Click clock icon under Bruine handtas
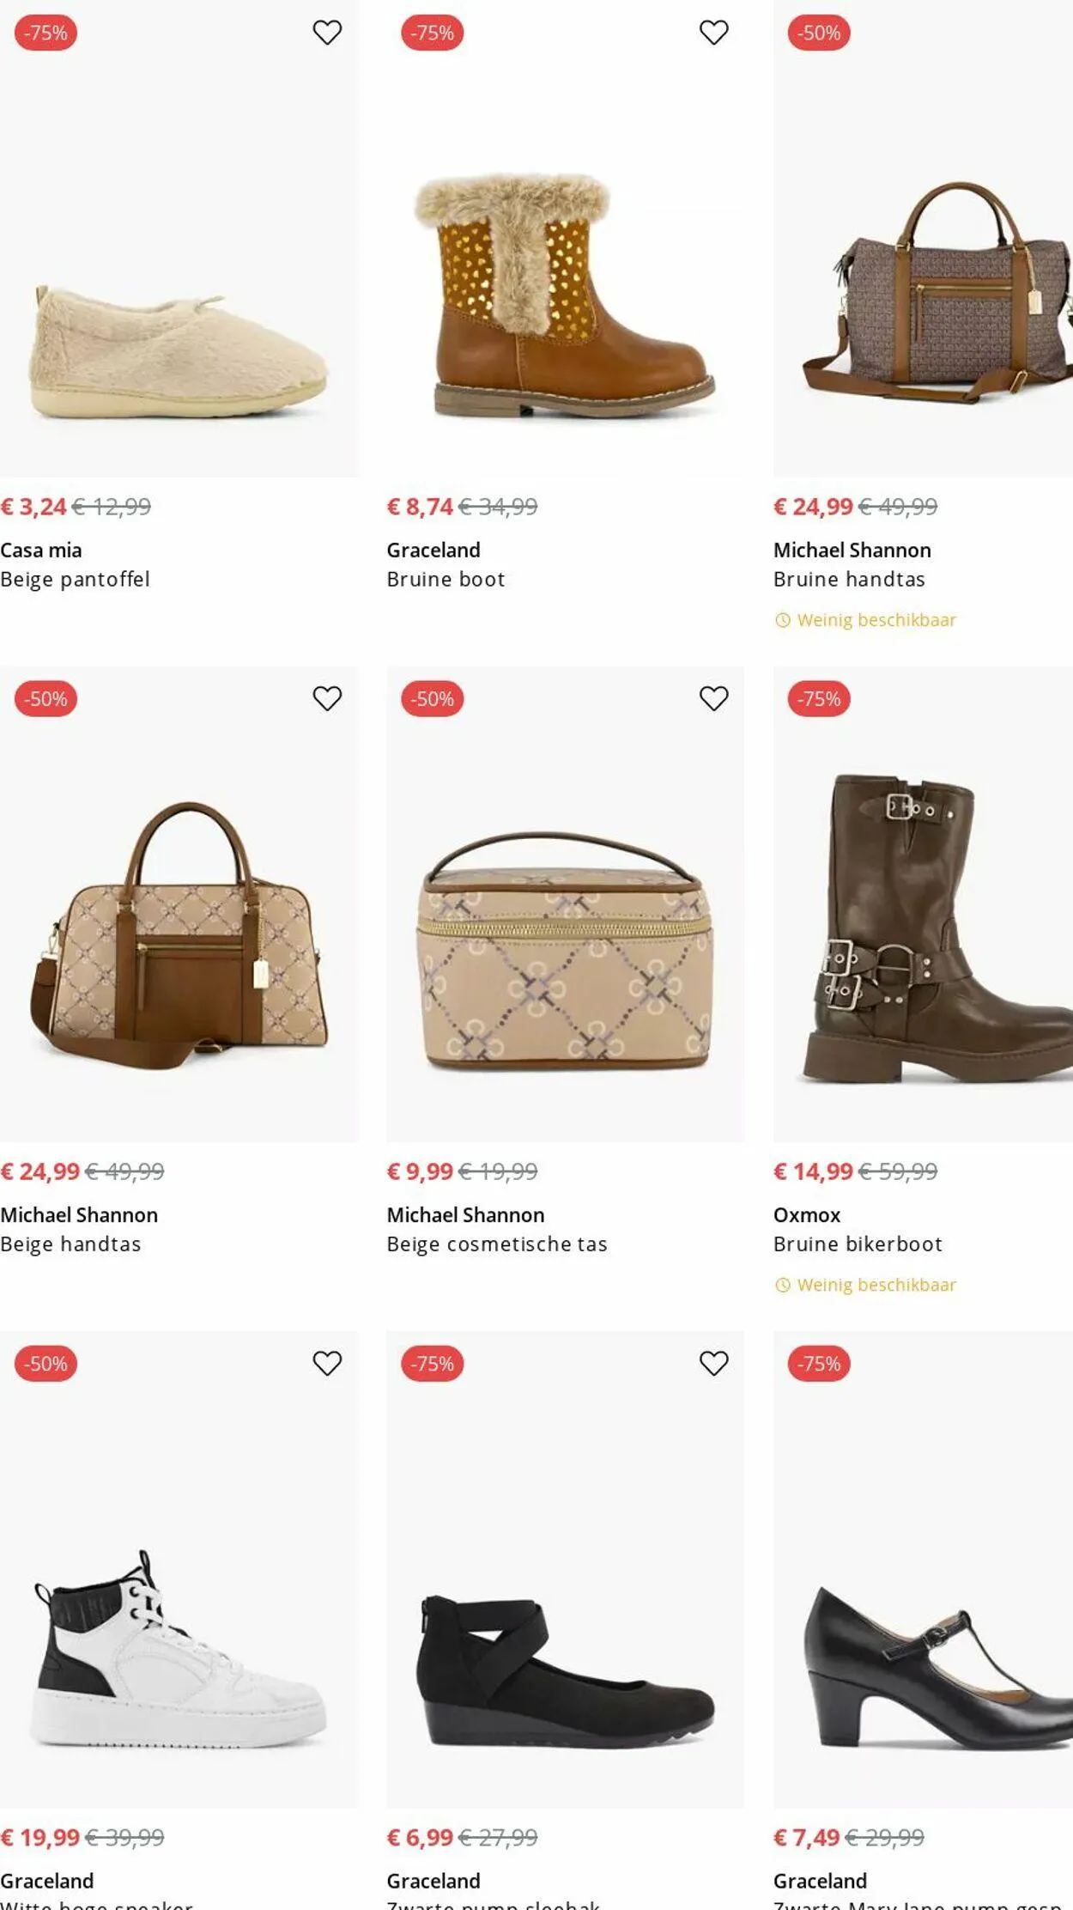Viewport: 1073px width, 1910px height. click(782, 620)
